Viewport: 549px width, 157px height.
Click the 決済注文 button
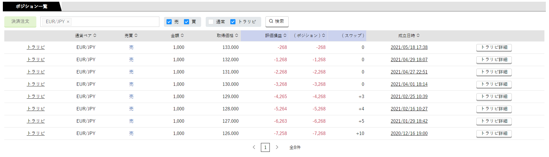[20, 22]
